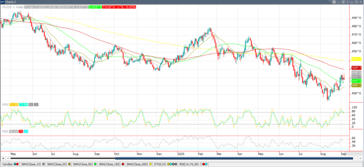364x167 pixels.
Task: Step the chart forward with the right arrow
Action: click(355, 158)
